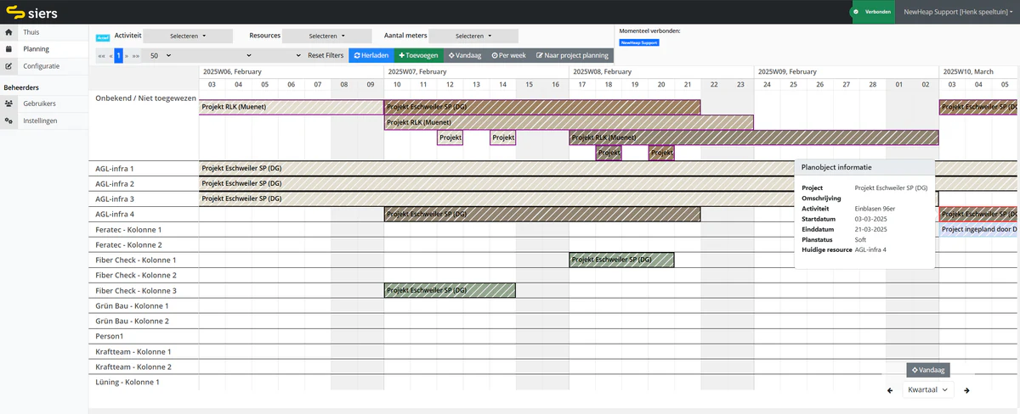Screen dimensions: 1020x414
Task: Jump to the last page with the »» arrow
Action: click(x=136, y=55)
